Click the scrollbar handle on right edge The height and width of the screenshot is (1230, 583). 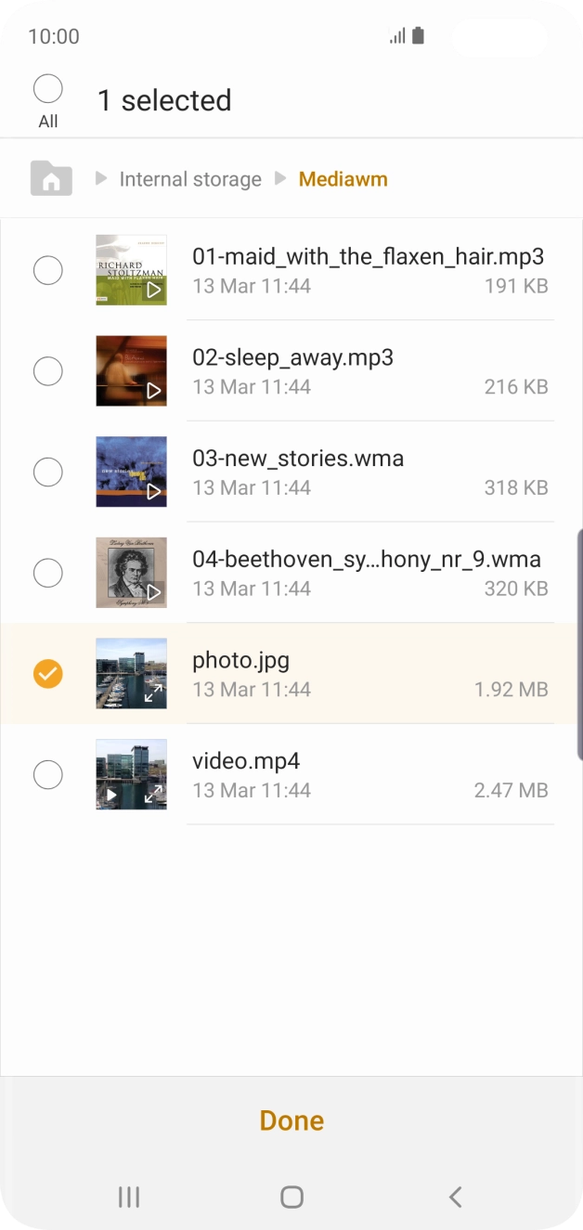pos(579,631)
